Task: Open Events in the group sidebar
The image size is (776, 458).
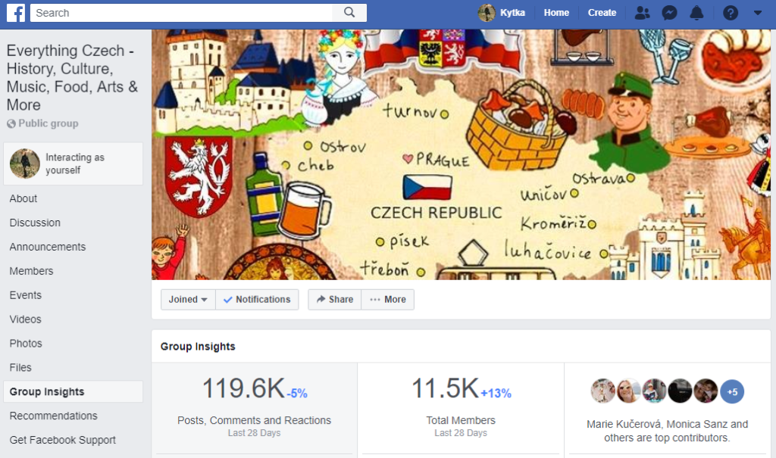Action: tap(25, 295)
